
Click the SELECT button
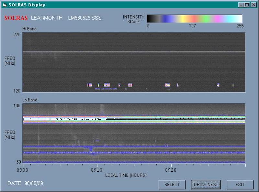tap(172, 185)
